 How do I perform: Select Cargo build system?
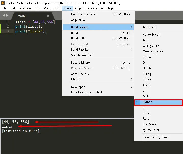click(x=159, y=57)
